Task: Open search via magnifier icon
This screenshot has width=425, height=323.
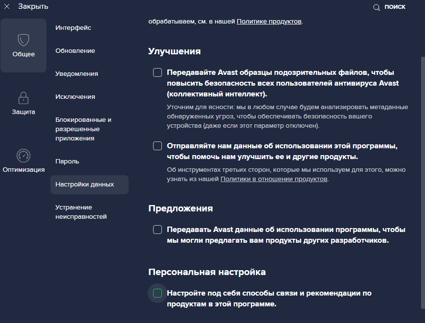Action: [x=377, y=7]
